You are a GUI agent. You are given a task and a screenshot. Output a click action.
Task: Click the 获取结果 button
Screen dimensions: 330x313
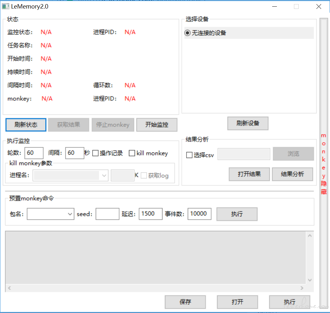69,125
